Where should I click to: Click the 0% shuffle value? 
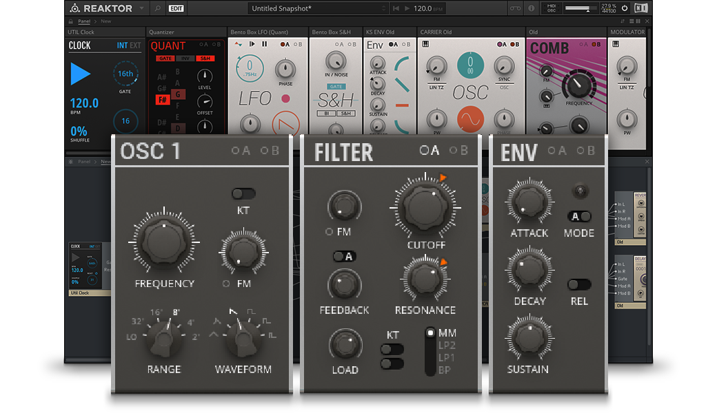pos(79,131)
